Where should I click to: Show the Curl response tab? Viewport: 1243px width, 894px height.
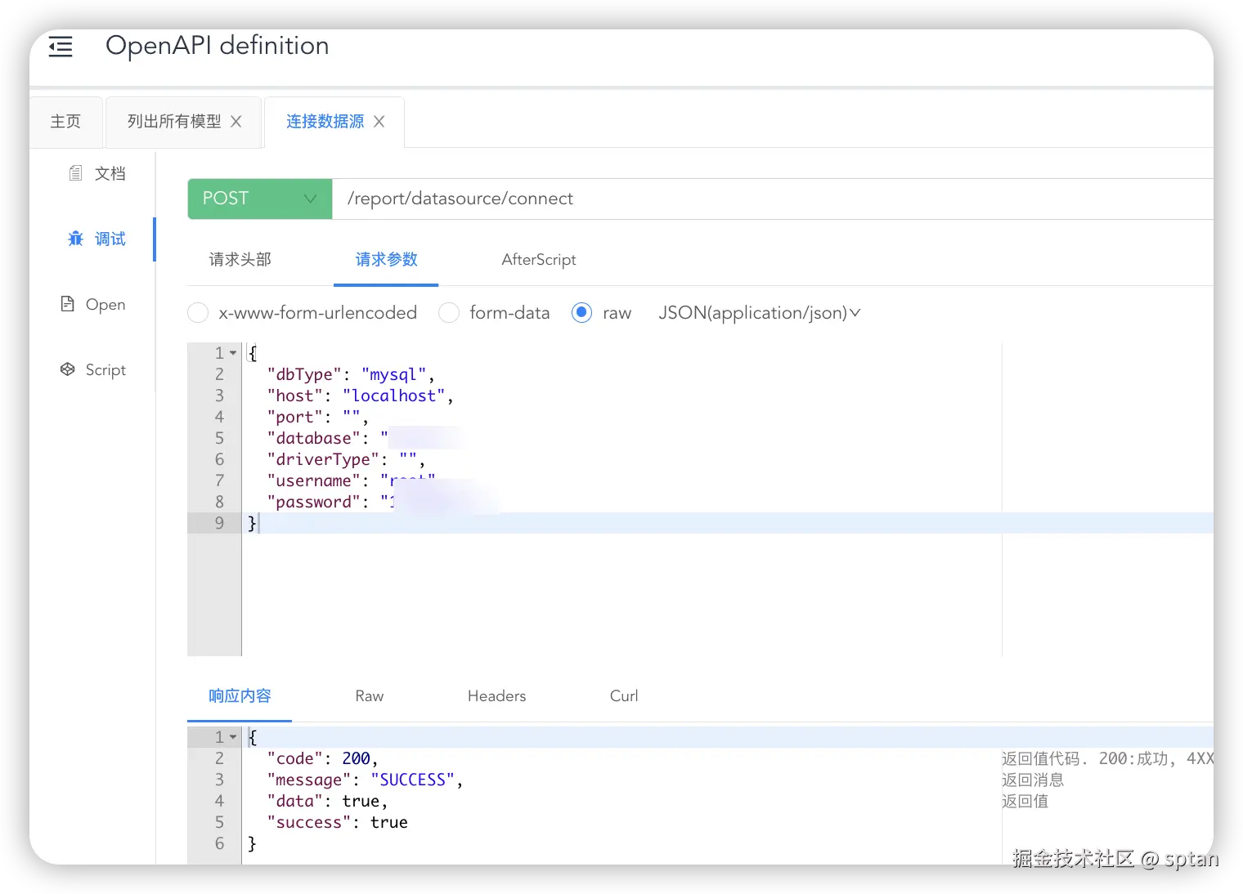623,696
